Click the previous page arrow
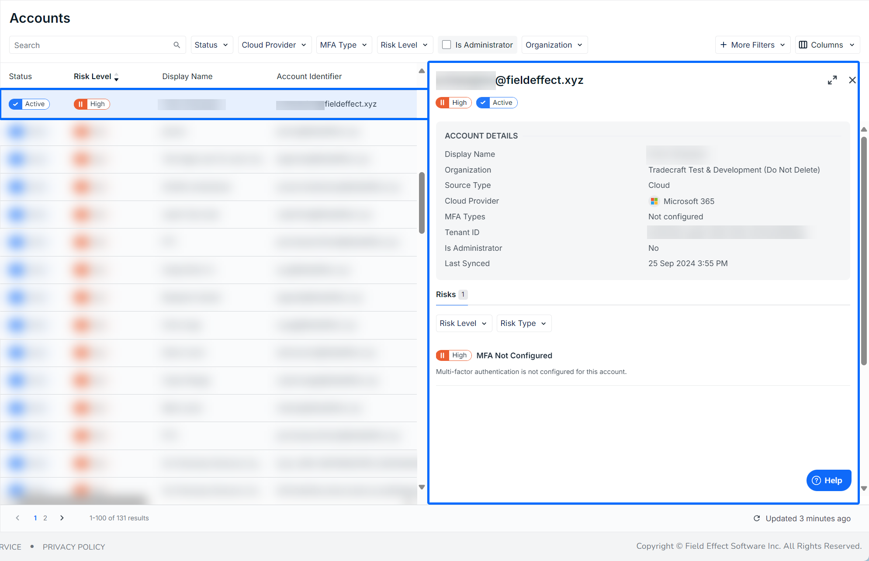This screenshot has width=869, height=561. (x=17, y=518)
